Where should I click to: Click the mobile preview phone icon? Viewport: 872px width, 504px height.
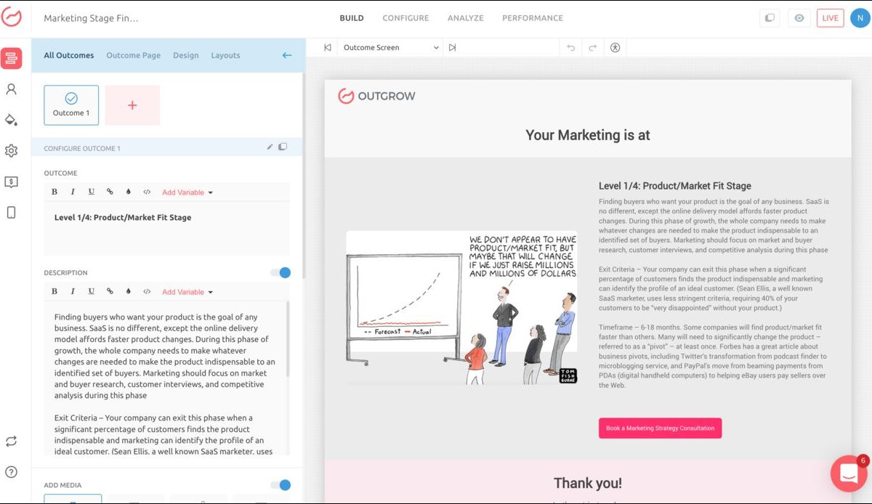[11, 213]
